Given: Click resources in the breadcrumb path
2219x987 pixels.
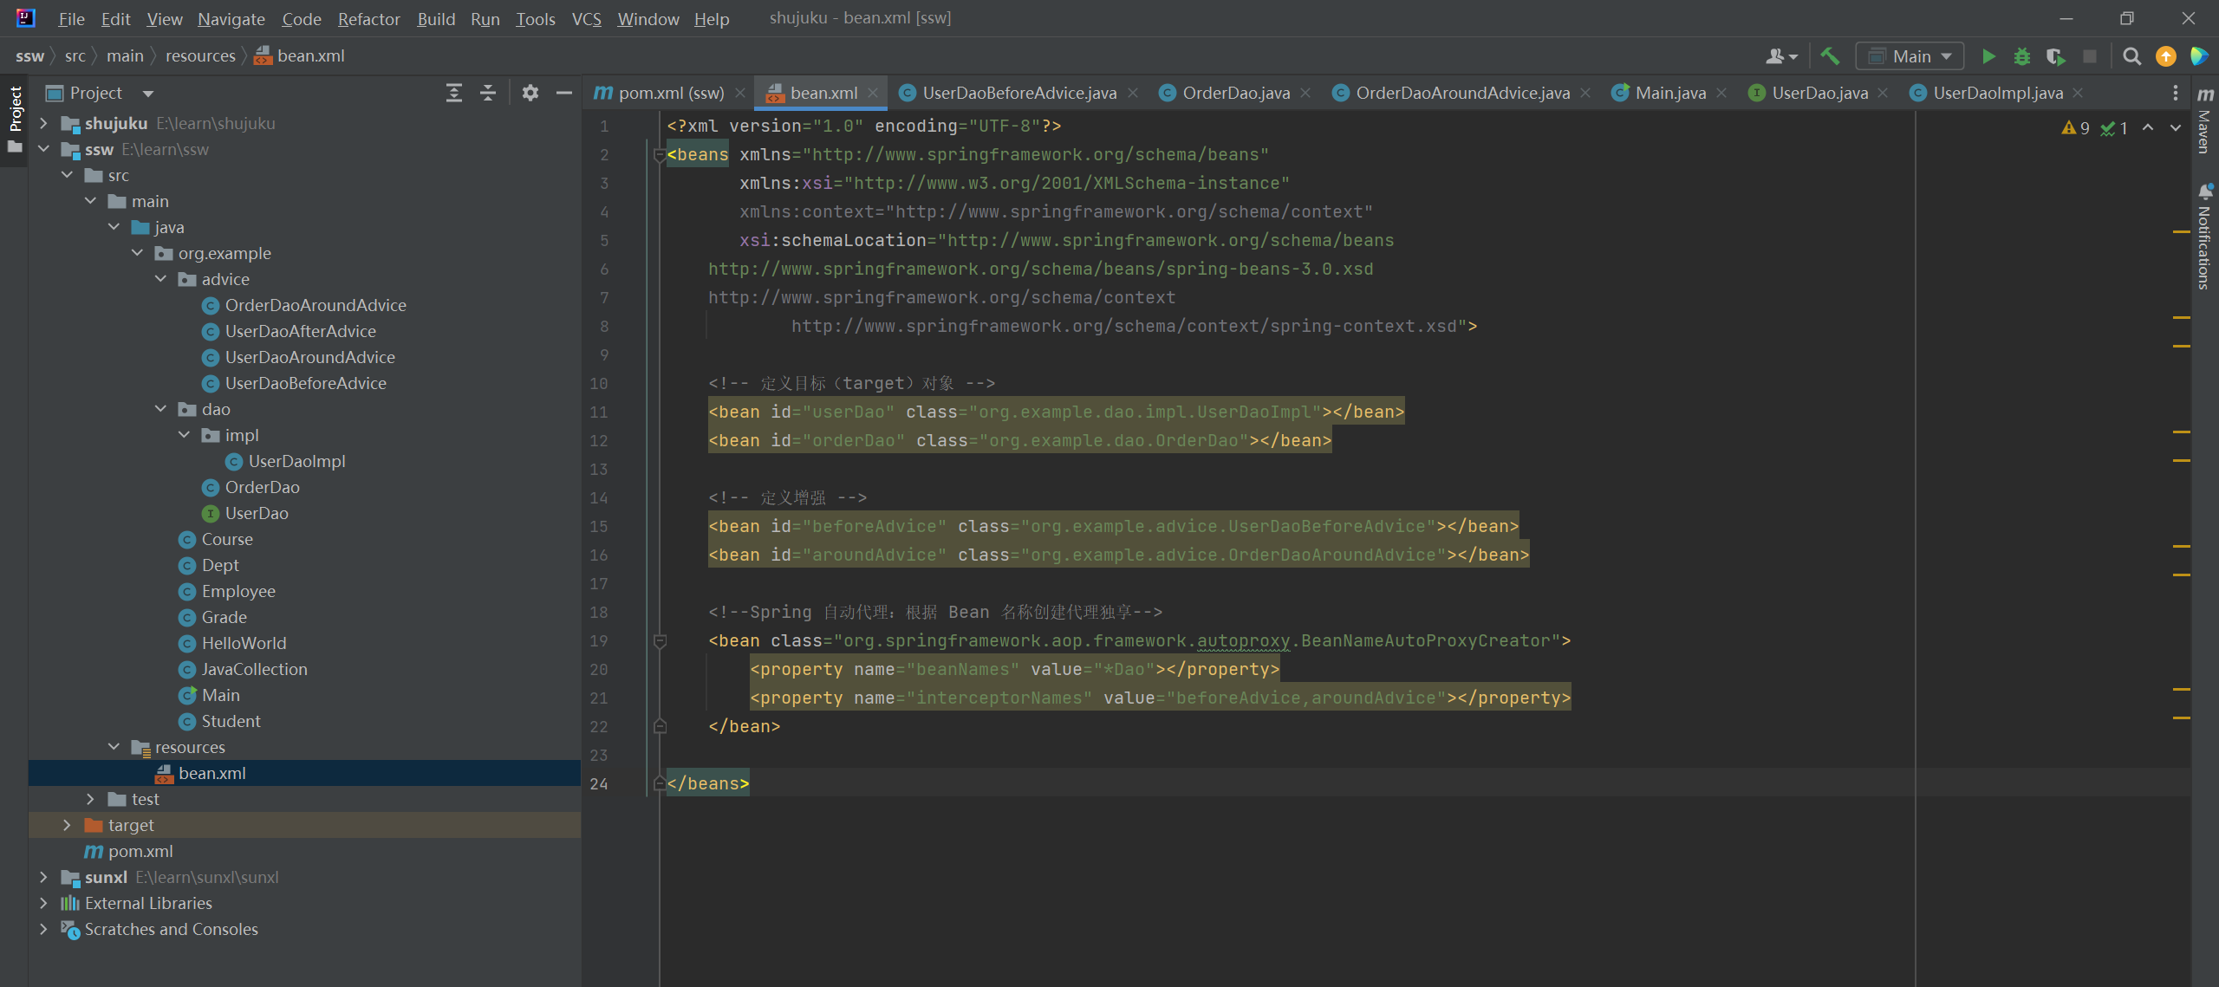Looking at the screenshot, I should [200, 56].
